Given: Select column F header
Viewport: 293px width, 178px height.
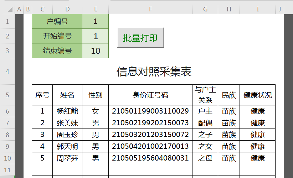Looking at the screenshot, I should point(150,9).
